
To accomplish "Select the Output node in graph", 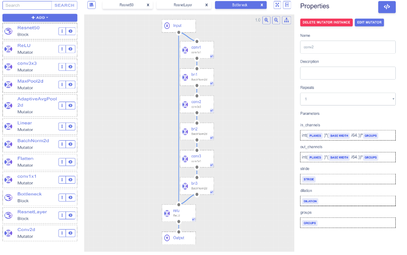I will pos(179,238).
